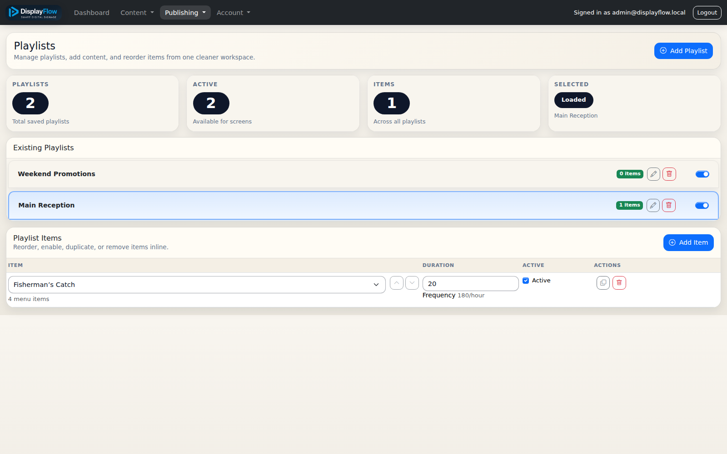Viewport: 727px width, 454px height.
Task: Edit the Weekend Promotions playlist
Action: click(x=653, y=174)
